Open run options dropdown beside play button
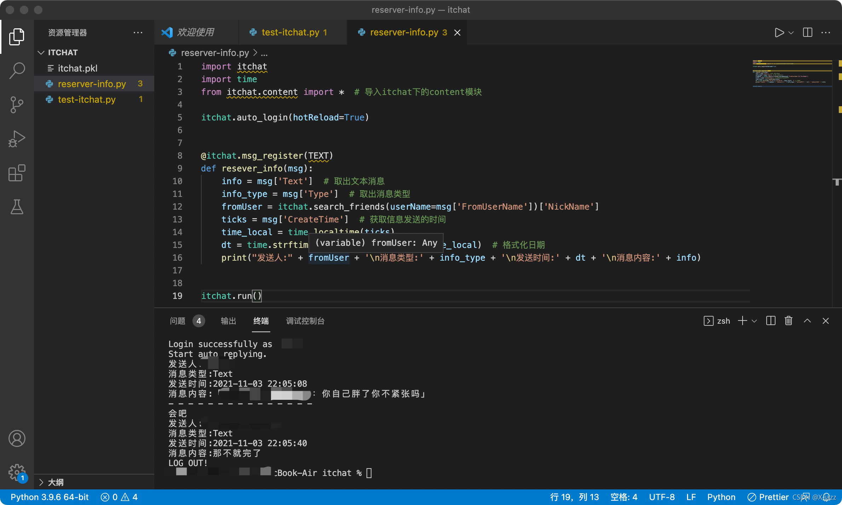The height and width of the screenshot is (505, 842). [791, 33]
